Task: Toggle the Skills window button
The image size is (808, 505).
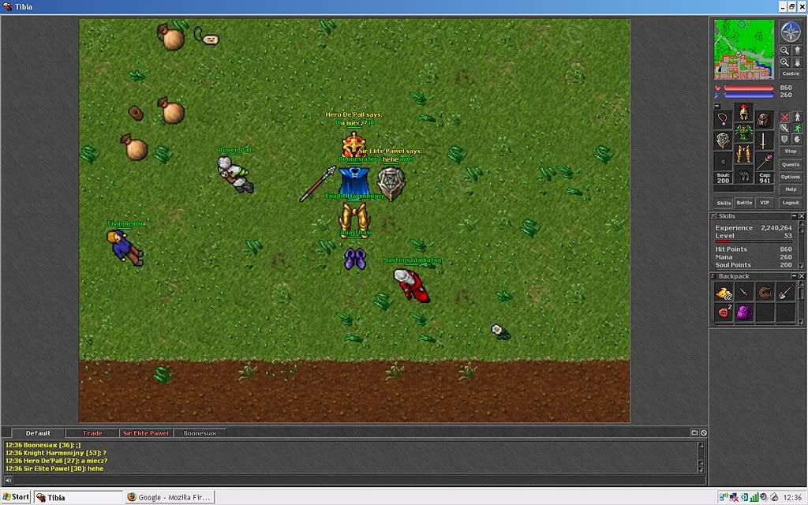Action: pos(724,203)
